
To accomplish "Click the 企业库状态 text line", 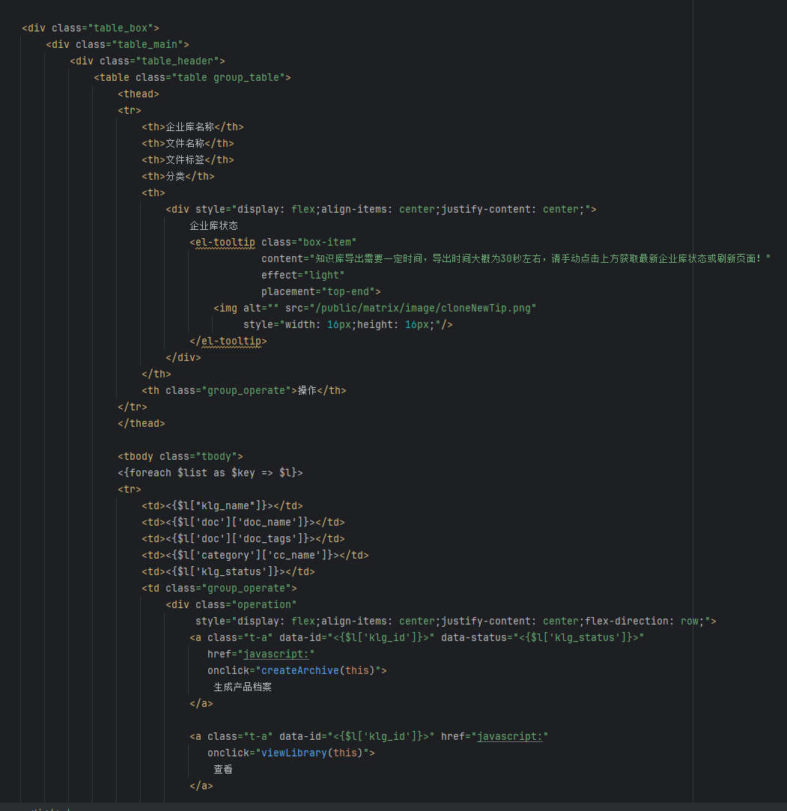I will point(213,225).
